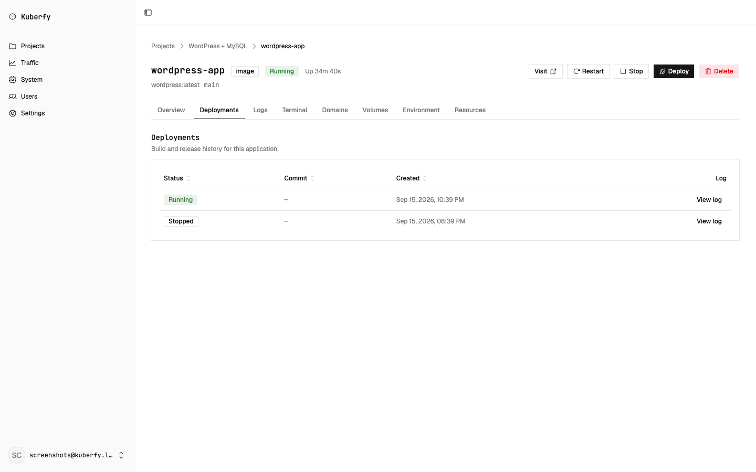This screenshot has width=756, height=472.
Task: Click the Log column header
Action: [x=721, y=178]
